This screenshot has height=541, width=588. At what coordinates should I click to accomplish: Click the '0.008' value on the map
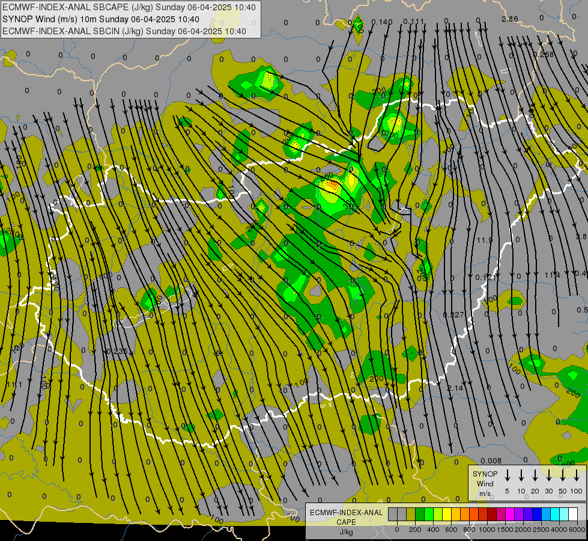point(491,460)
